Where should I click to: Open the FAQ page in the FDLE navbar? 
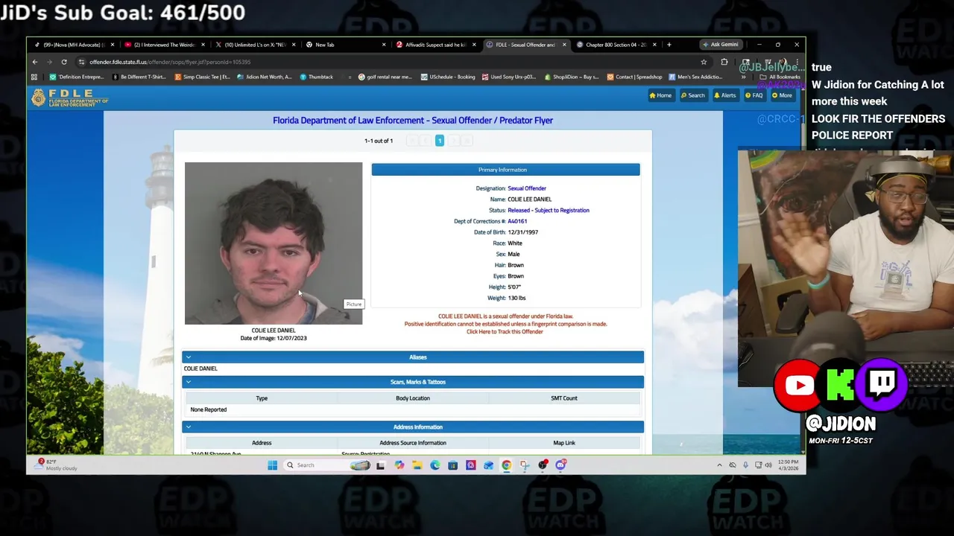tap(754, 95)
